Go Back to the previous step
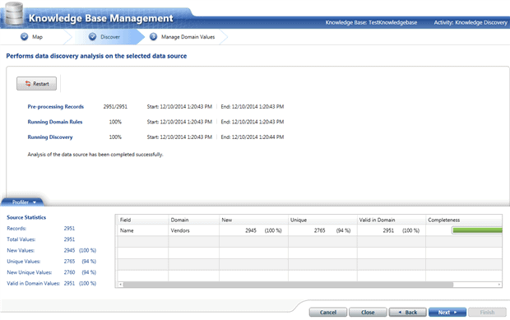 (407, 313)
